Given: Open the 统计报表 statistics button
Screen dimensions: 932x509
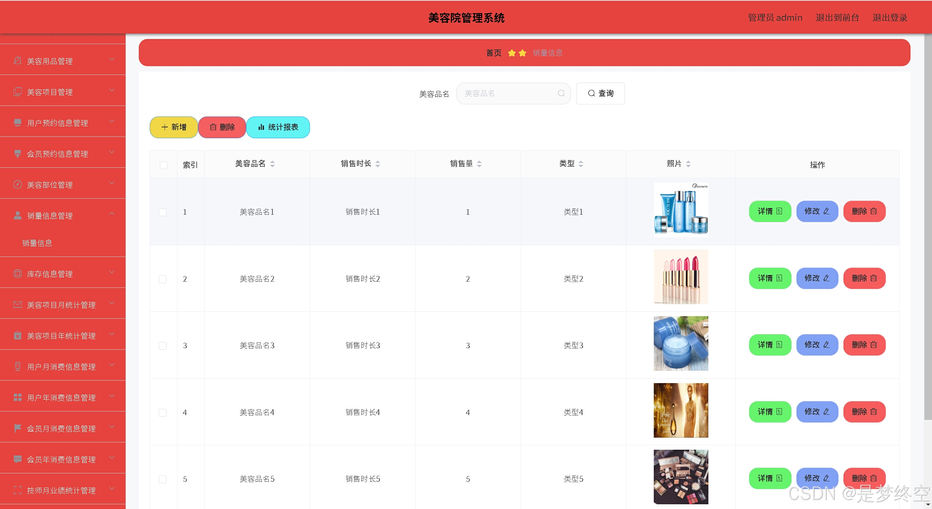Looking at the screenshot, I should pos(278,127).
